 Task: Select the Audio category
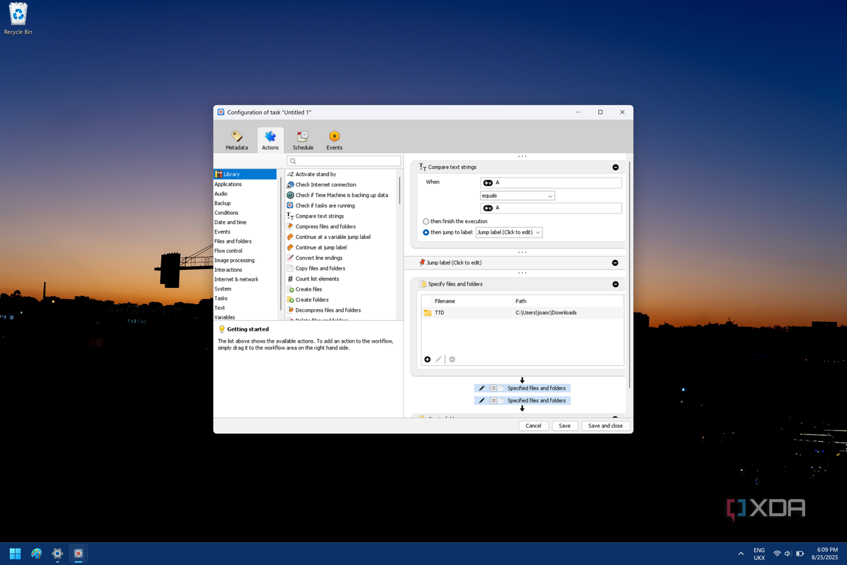[221, 193]
